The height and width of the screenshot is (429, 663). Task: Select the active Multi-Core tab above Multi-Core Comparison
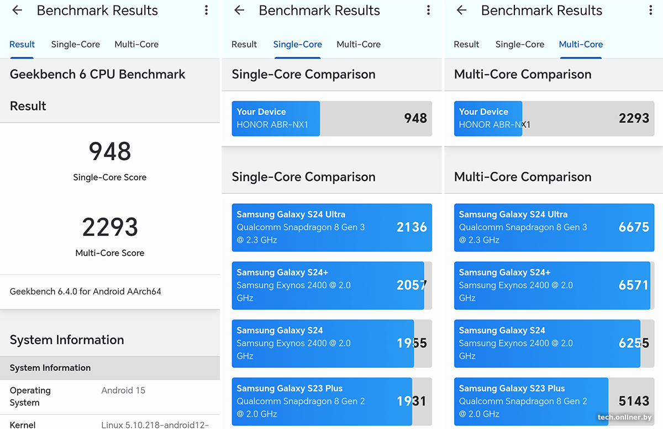point(581,44)
